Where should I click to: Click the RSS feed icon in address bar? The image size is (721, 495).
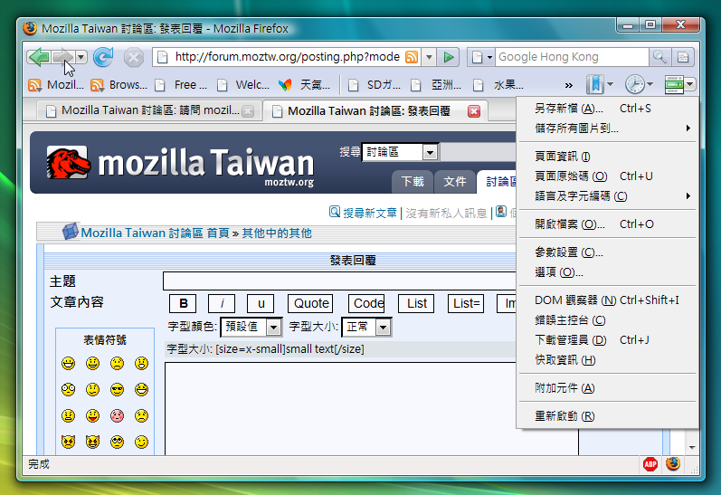[x=412, y=57]
